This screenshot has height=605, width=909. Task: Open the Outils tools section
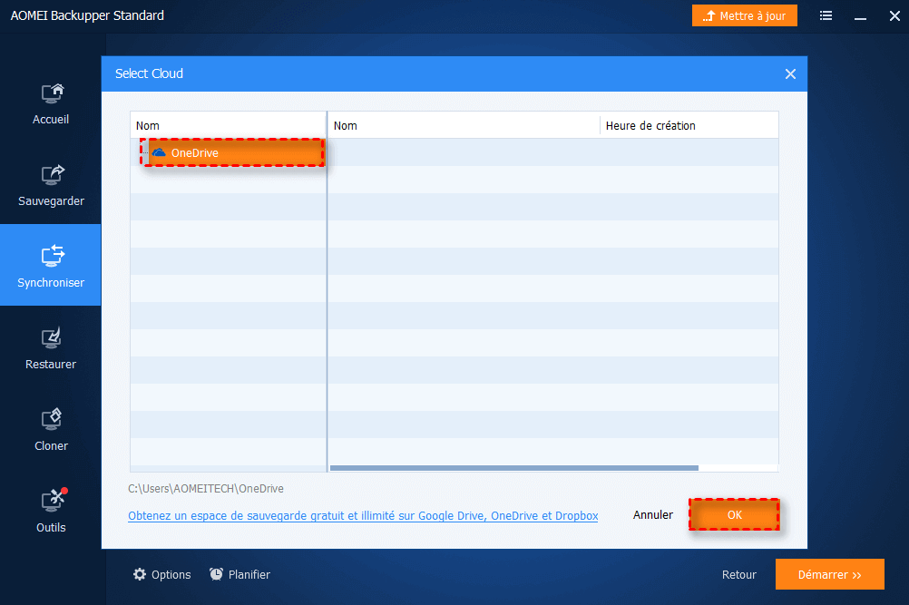tap(51, 512)
